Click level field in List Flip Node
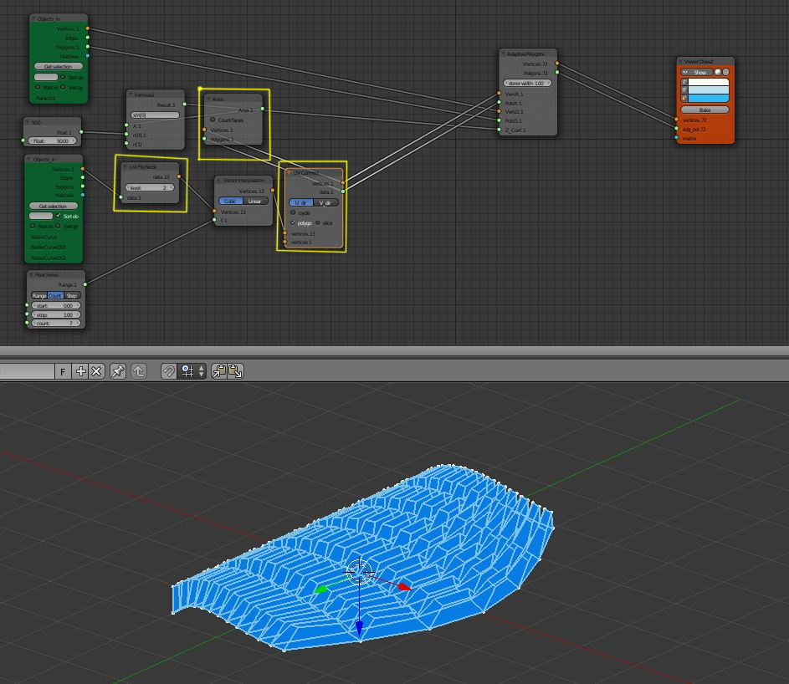This screenshot has height=684, width=789. point(150,187)
